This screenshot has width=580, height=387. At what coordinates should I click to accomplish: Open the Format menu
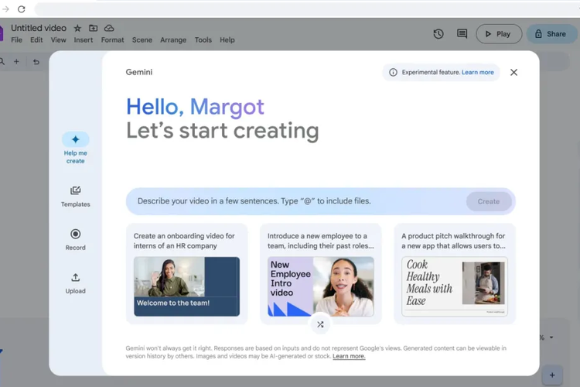point(112,40)
